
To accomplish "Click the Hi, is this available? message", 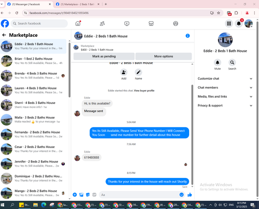I will pos(97,103).
